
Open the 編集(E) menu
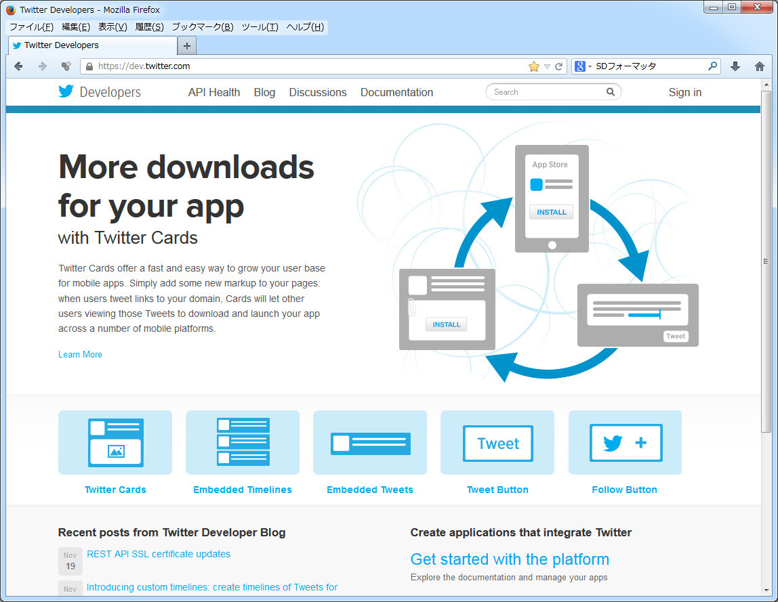76,27
